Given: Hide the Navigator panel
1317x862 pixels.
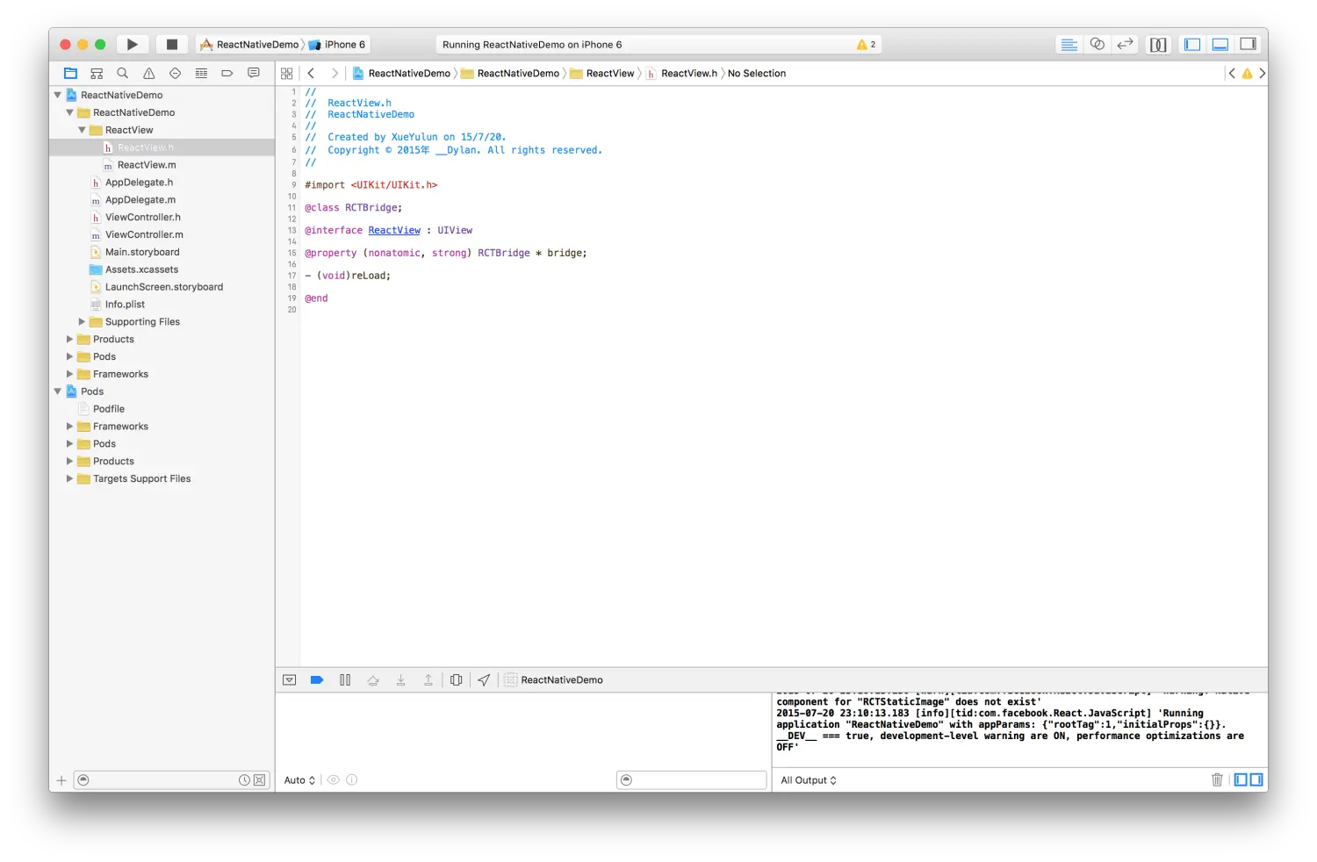Looking at the screenshot, I should [x=1192, y=45].
